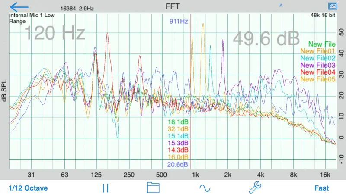The image size is (346, 194).
Task: Click the 911Hz cursor frequency label
Action: pyautogui.click(x=179, y=21)
